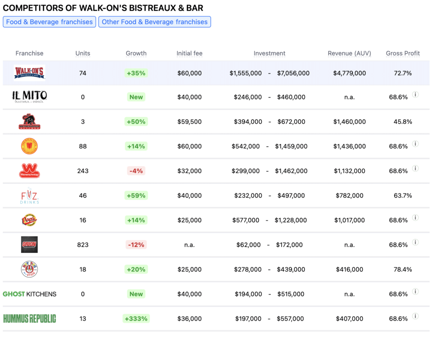The image size is (432, 340).
Task: Click the 78.4% gross profit value
Action: (x=403, y=269)
